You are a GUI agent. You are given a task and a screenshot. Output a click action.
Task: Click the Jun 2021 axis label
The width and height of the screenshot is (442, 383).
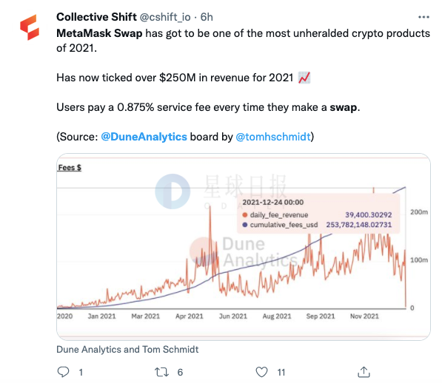tap(233, 316)
